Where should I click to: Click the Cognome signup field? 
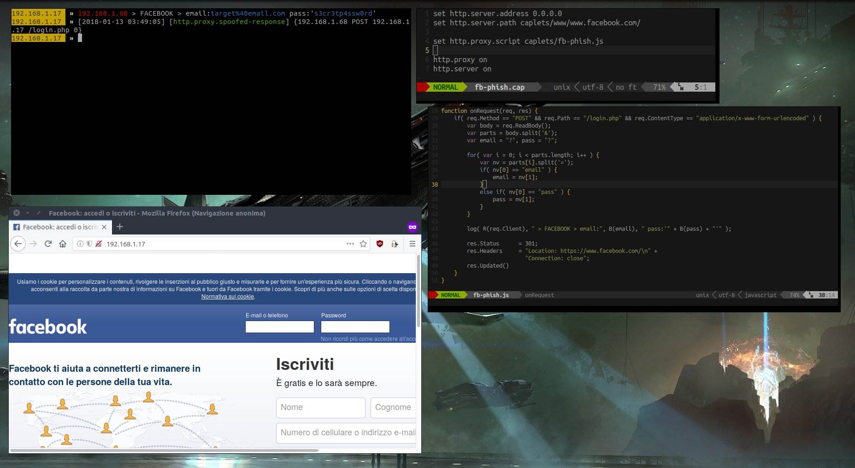coord(393,408)
